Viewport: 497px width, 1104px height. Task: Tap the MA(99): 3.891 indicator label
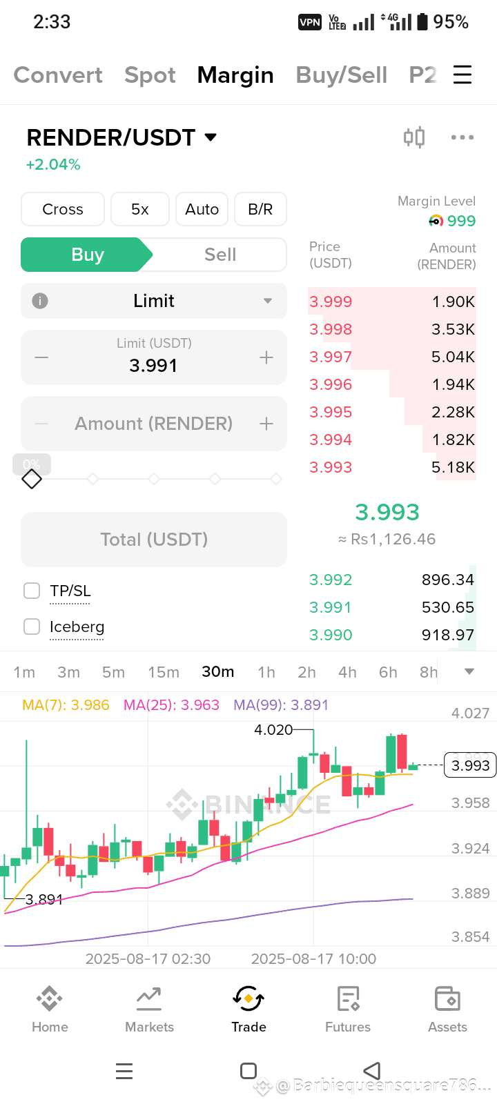pyautogui.click(x=281, y=705)
